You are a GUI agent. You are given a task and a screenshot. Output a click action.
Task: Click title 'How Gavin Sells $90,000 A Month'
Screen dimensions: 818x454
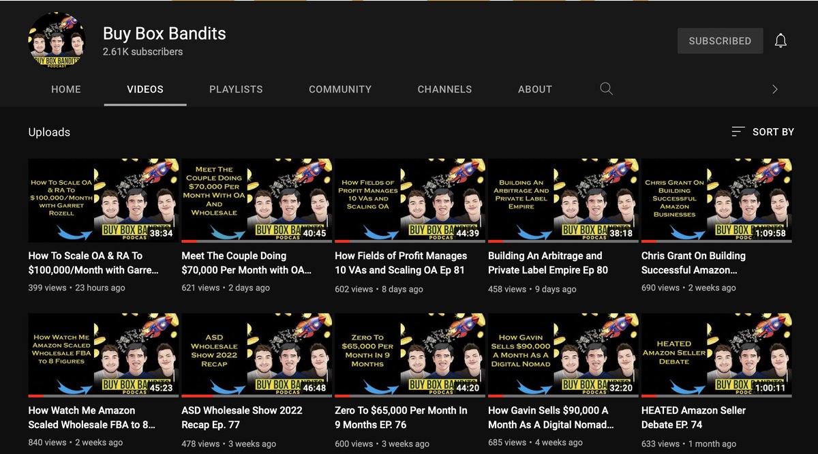551,418
